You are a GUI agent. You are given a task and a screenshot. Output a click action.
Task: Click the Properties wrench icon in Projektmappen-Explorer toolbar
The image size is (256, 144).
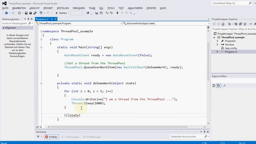[x=255, y=24]
